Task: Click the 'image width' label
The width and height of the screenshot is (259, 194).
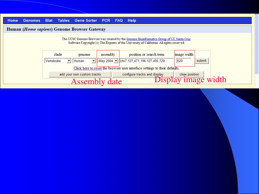Action: (x=184, y=55)
